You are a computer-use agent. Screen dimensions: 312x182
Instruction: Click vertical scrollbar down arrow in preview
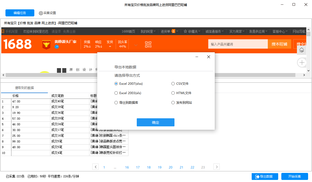[x=308, y=71]
